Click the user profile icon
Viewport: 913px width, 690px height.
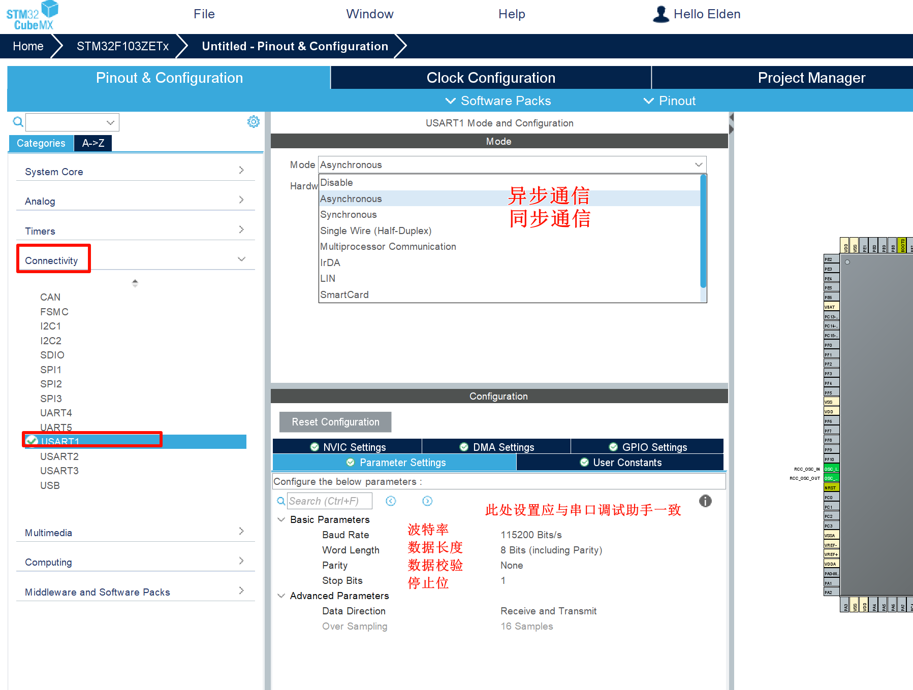tap(661, 14)
